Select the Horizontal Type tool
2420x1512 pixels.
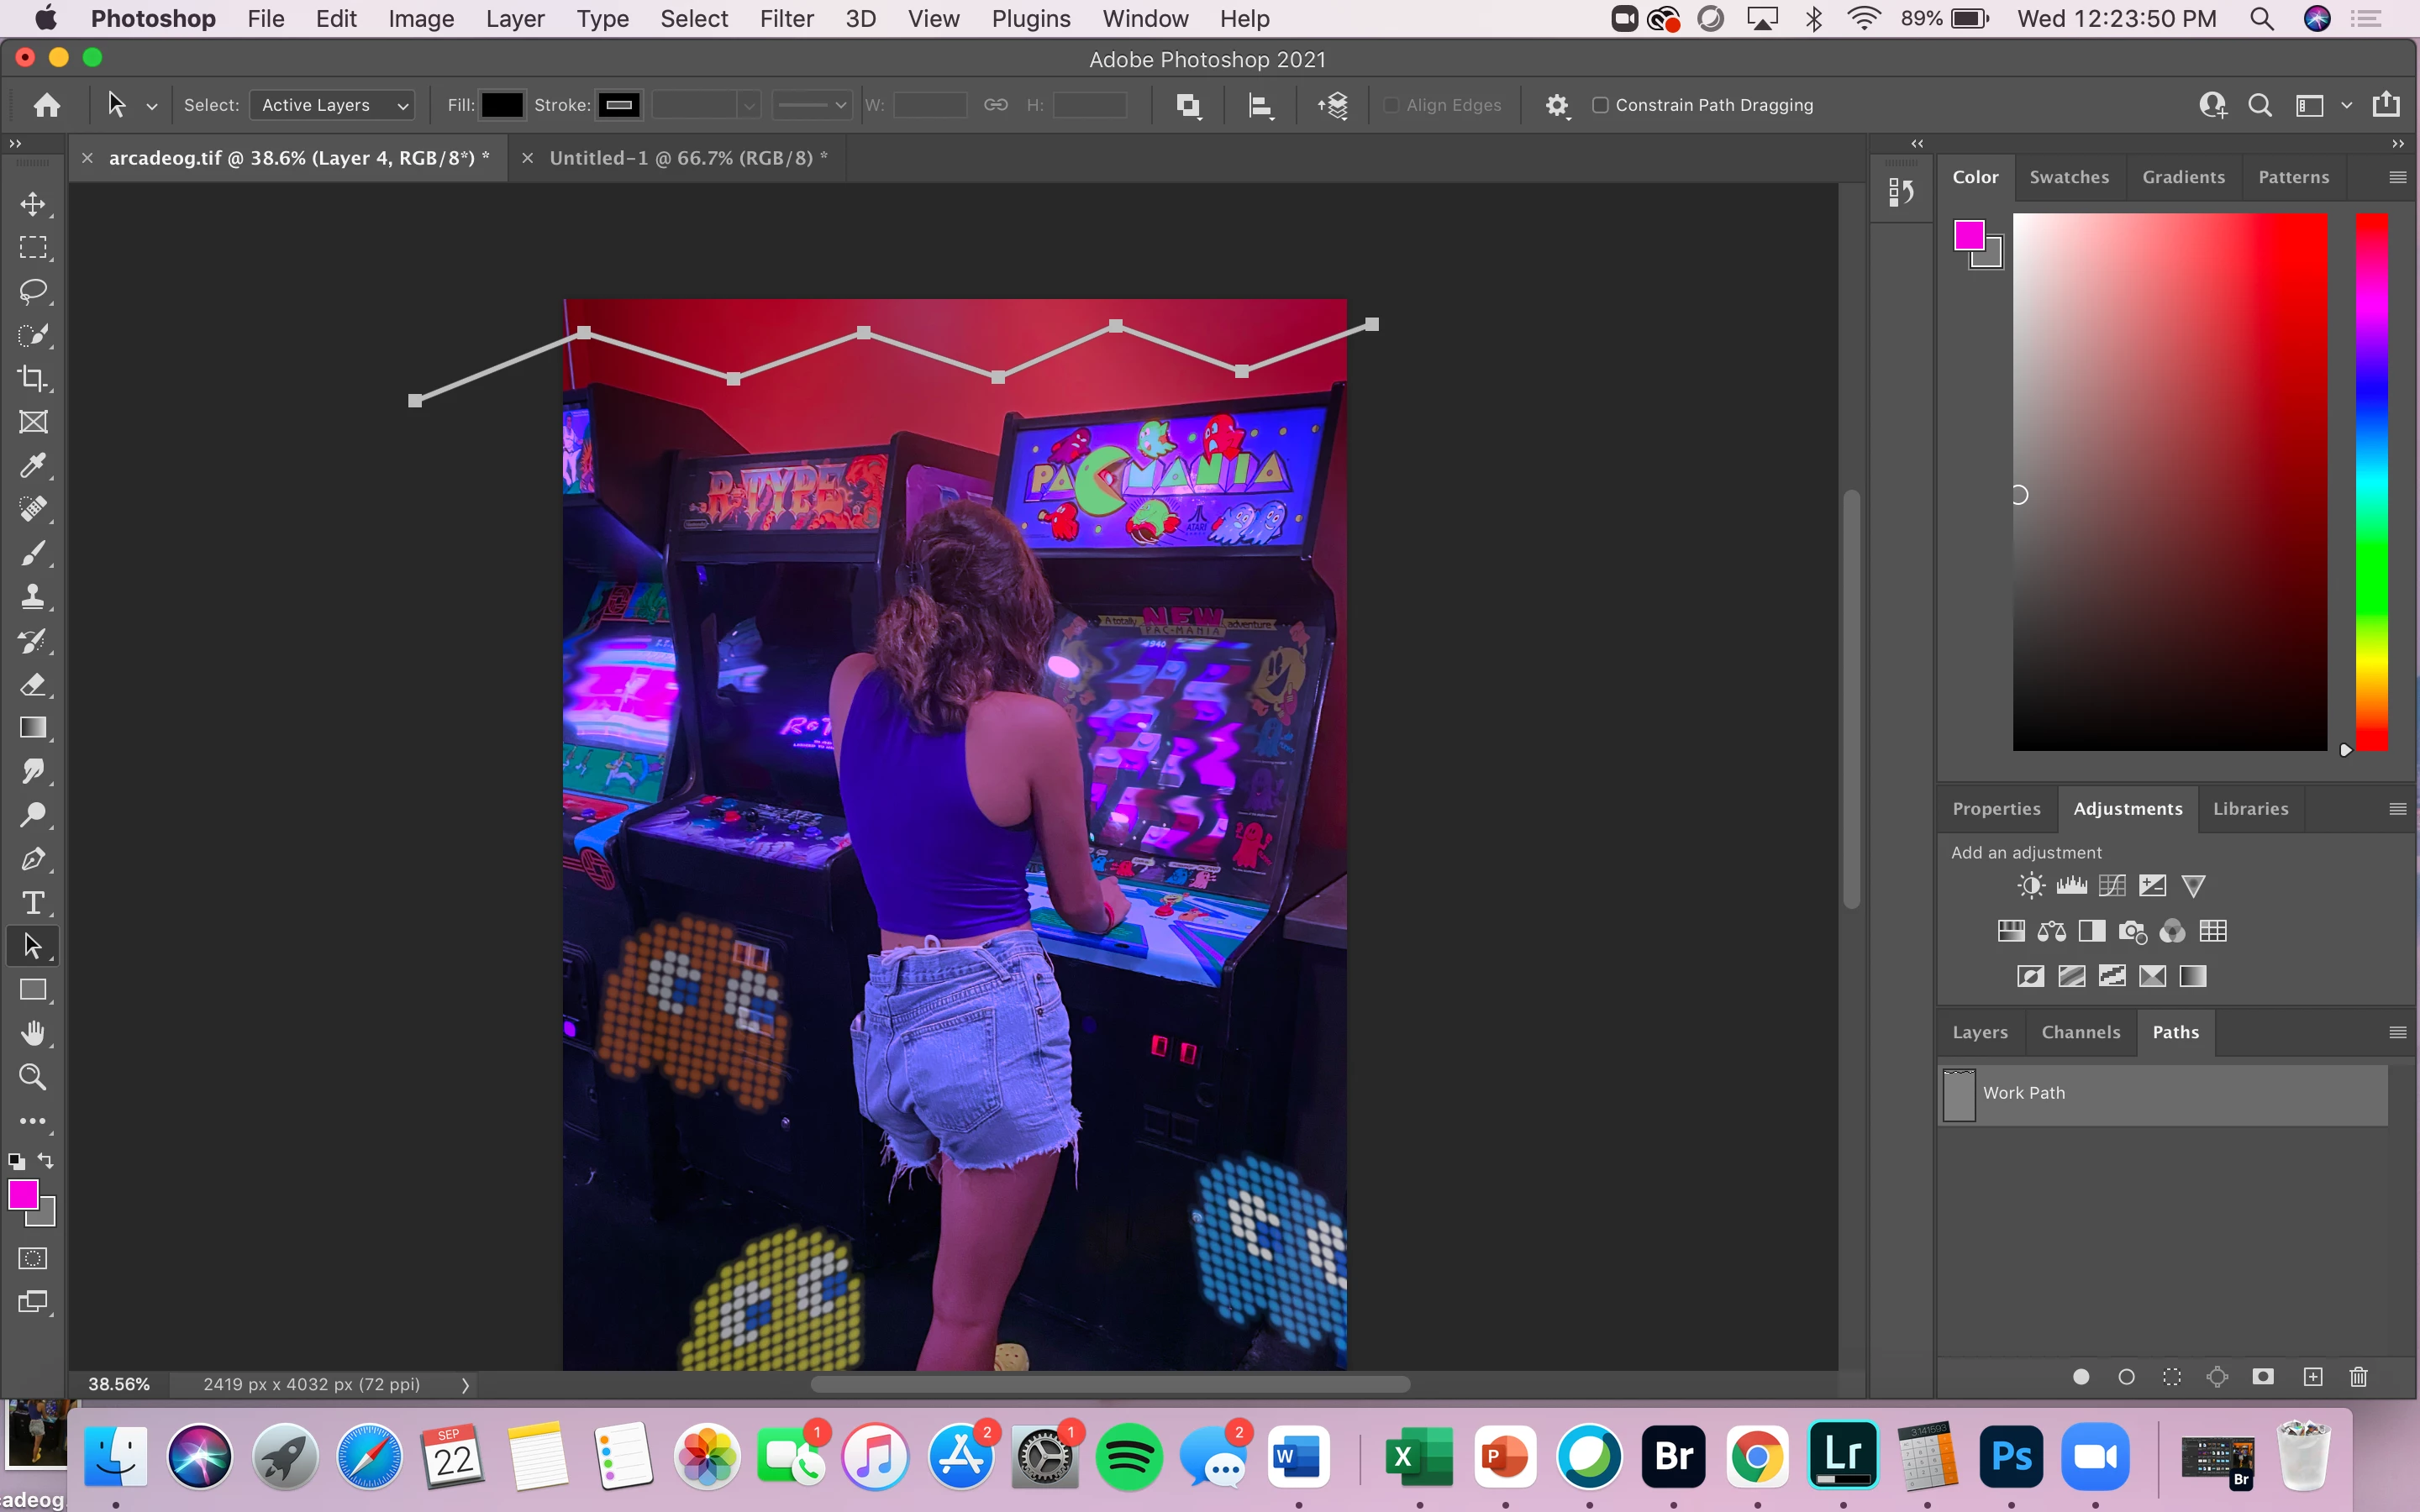click(x=33, y=903)
